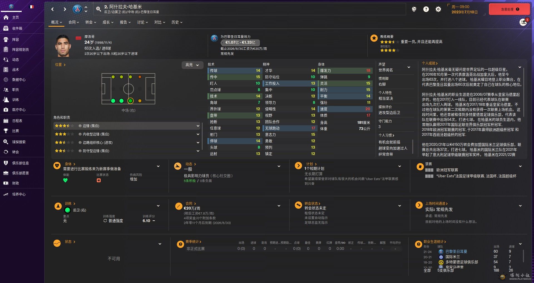Click the player portrait photo
534x283 pixels.
coord(63,46)
